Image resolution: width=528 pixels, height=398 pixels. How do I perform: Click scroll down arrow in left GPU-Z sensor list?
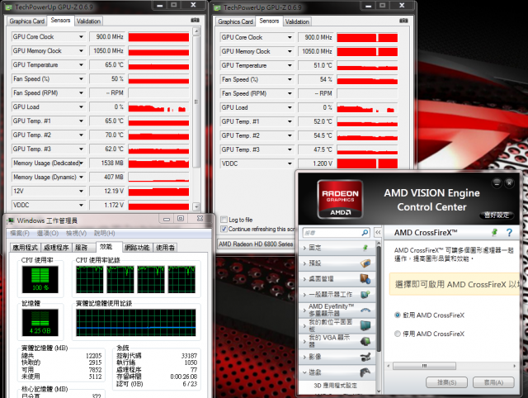(x=196, y=206)
